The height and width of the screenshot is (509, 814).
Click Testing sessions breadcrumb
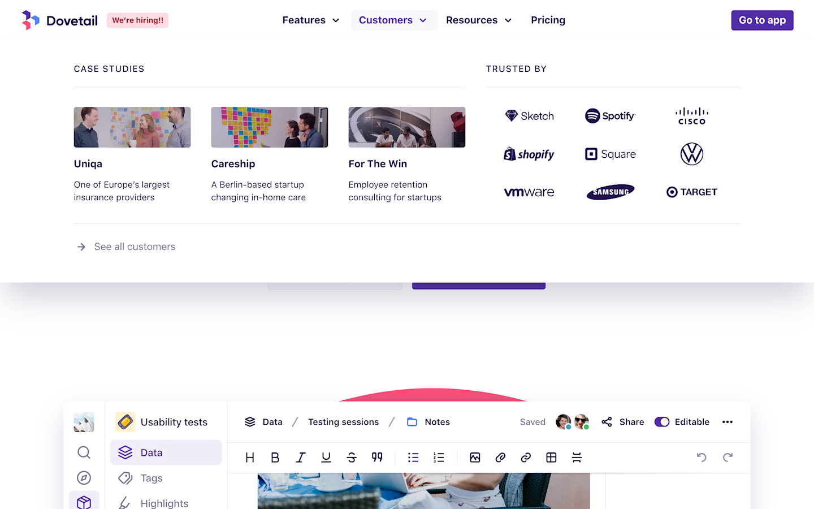343,422
